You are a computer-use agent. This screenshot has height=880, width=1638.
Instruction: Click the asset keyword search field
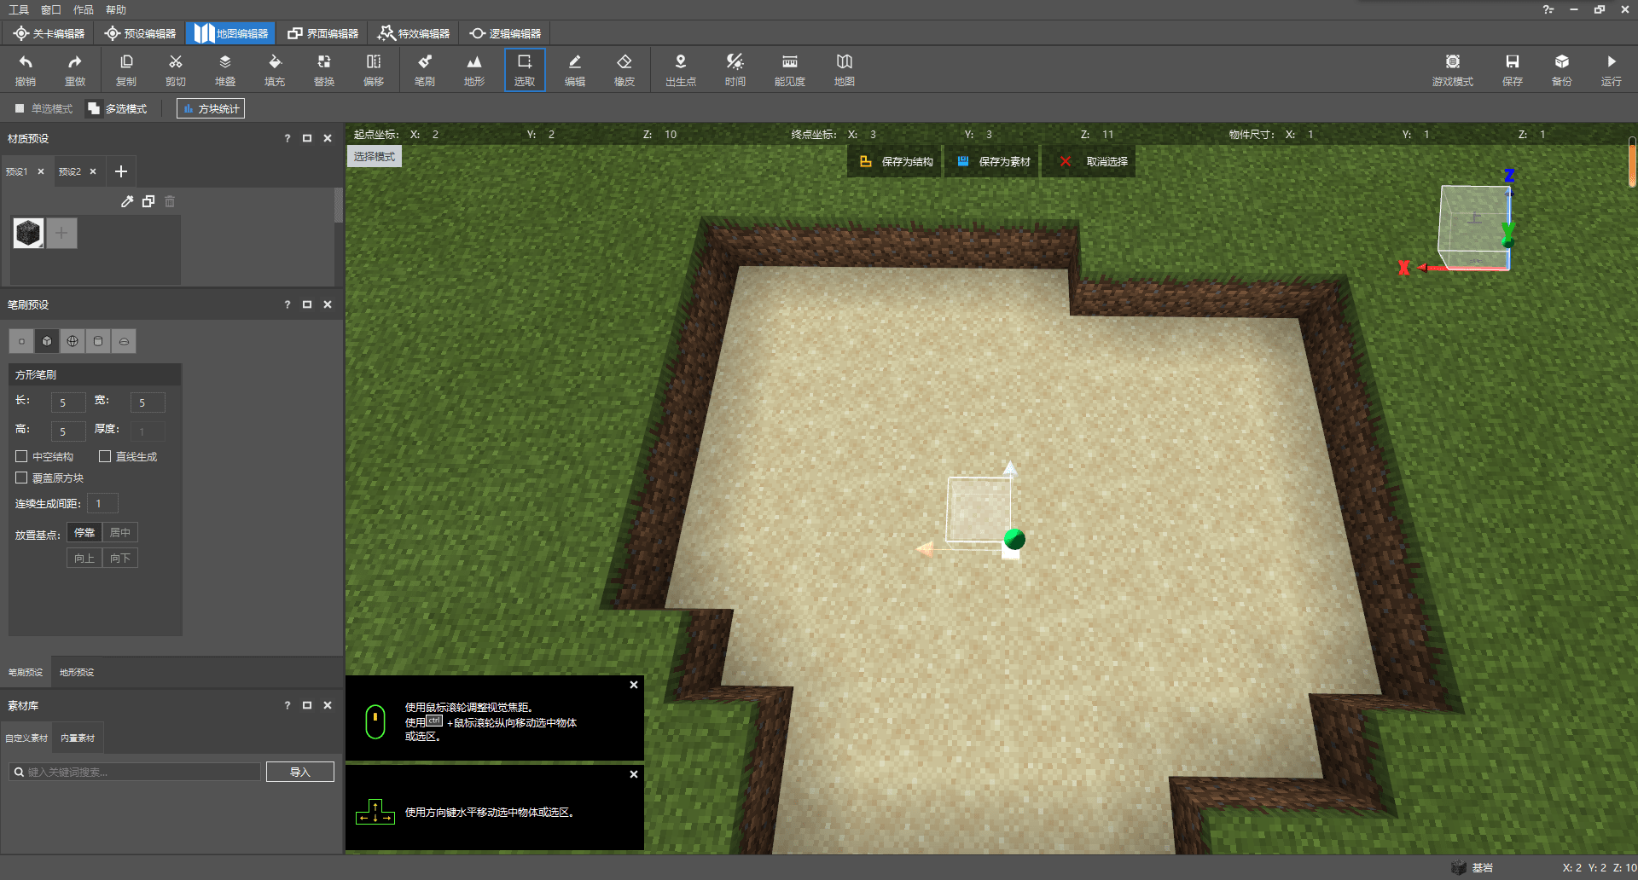[135, 772]
